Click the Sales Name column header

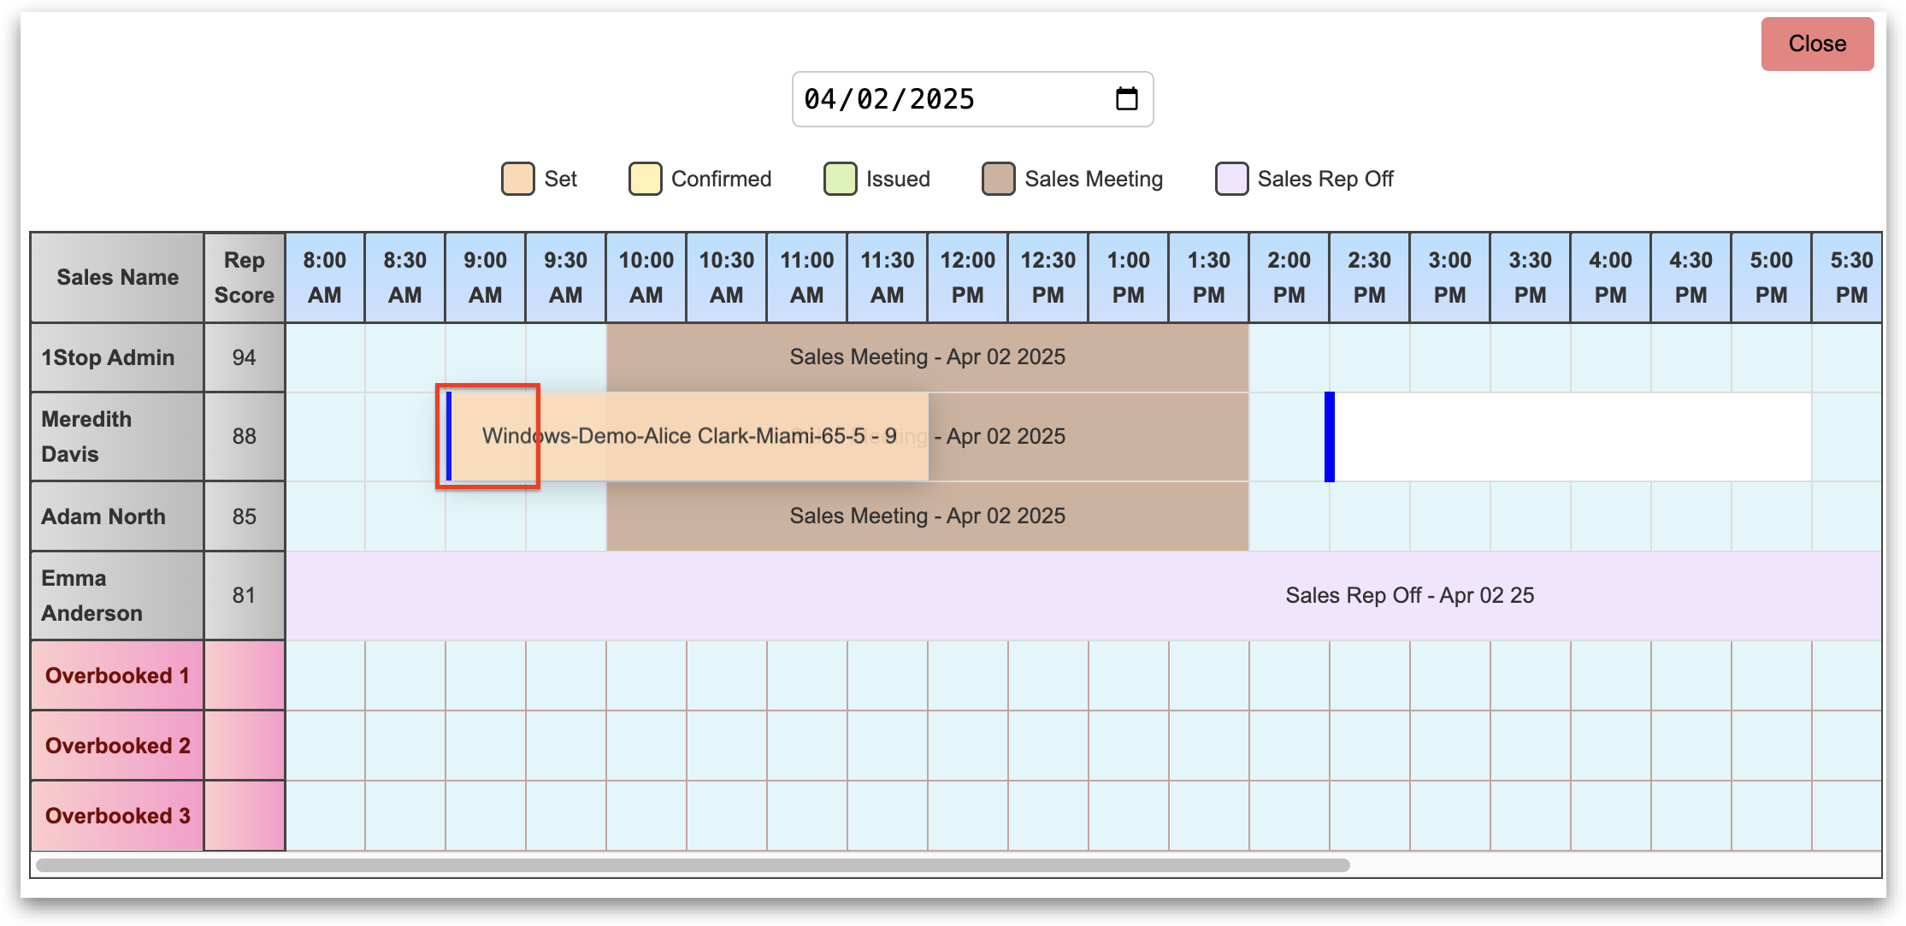(117, 277)
